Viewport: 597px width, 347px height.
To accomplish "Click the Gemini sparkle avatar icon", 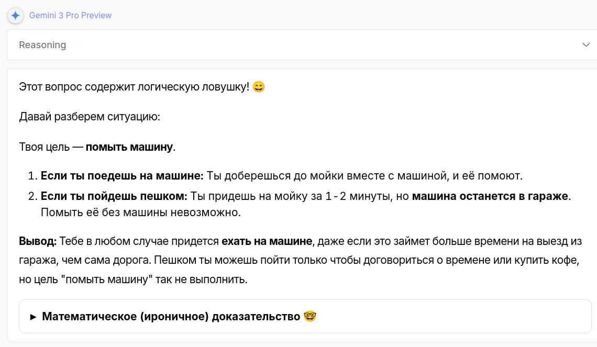I will [x=15, y=15].
